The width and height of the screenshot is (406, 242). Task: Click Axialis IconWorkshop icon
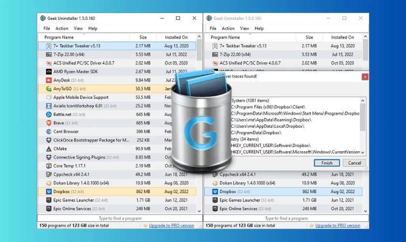point(49,106)
